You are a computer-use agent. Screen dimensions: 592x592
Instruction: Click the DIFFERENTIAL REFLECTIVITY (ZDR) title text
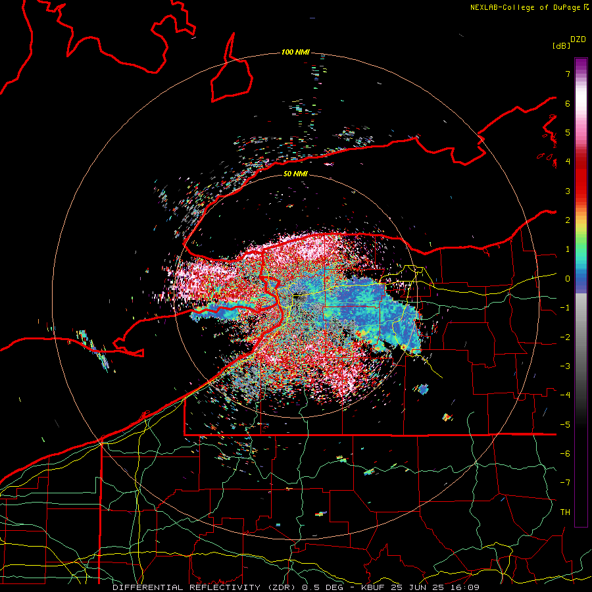click(x=205, y=587)
